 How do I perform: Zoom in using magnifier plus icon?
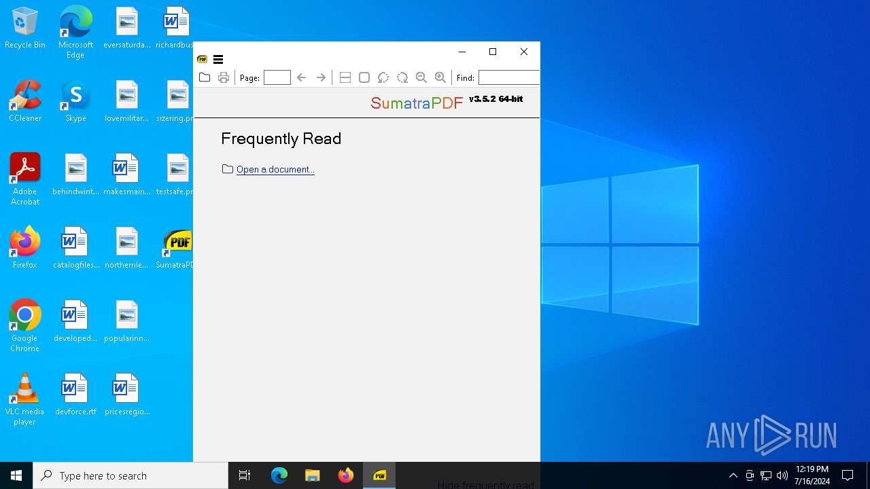pyautogui.click(x=440, y=77)
